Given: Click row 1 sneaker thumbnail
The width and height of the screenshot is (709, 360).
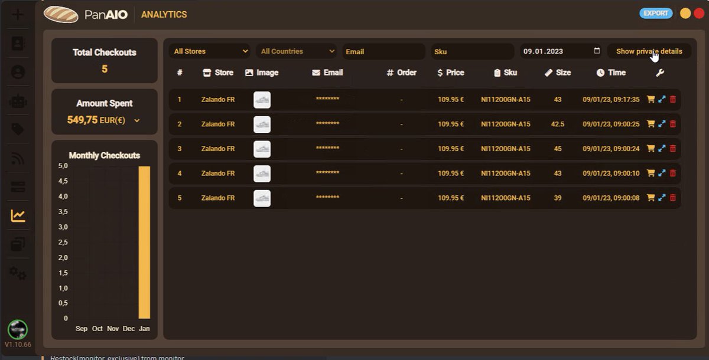Looking at the screenshot, I should point(262,100).
